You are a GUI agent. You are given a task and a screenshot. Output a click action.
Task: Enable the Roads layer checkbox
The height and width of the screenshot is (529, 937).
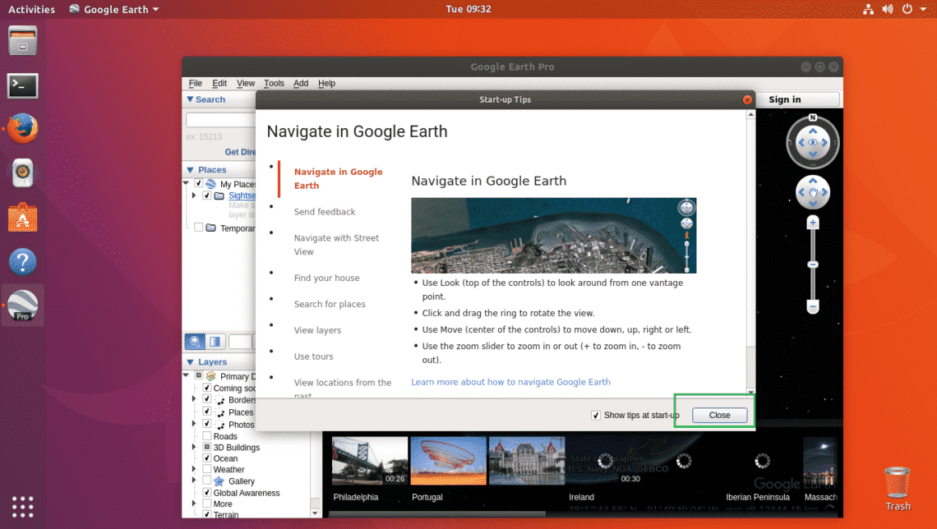point(207,436)
